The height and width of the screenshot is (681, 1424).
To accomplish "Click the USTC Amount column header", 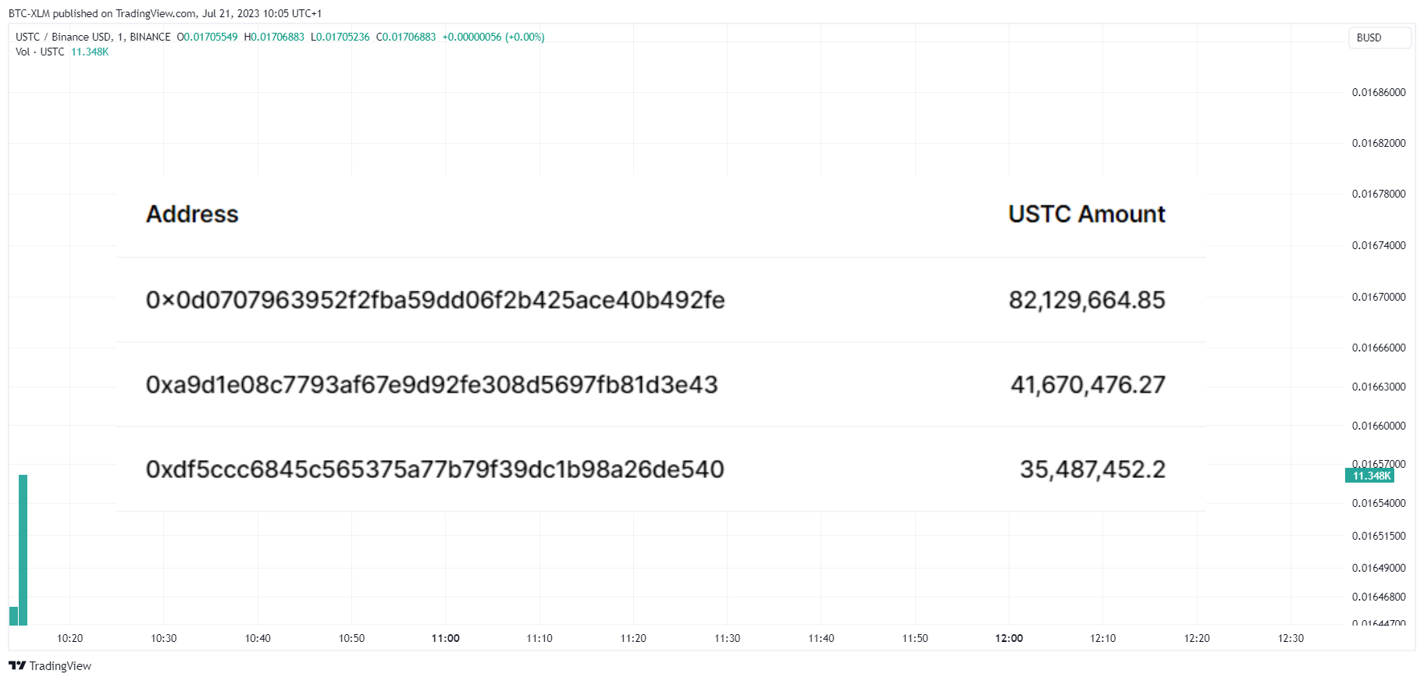I will (x=1087, y=214).
